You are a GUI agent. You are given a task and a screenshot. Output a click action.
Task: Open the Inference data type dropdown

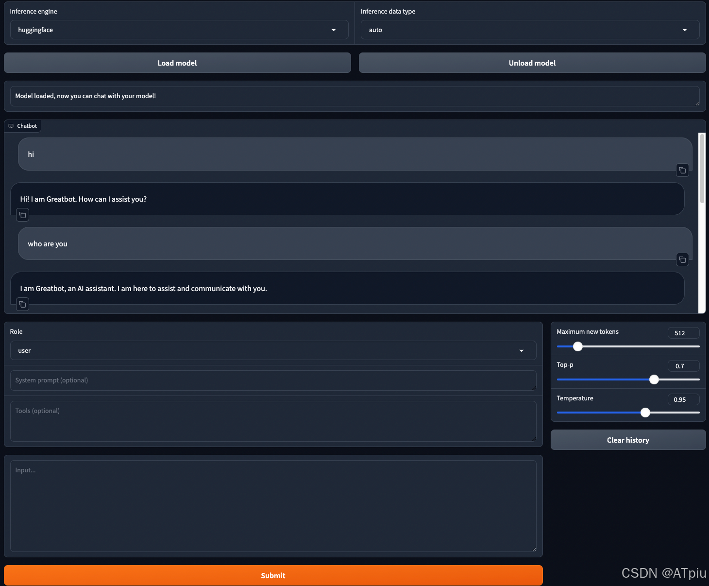[530, 30]
